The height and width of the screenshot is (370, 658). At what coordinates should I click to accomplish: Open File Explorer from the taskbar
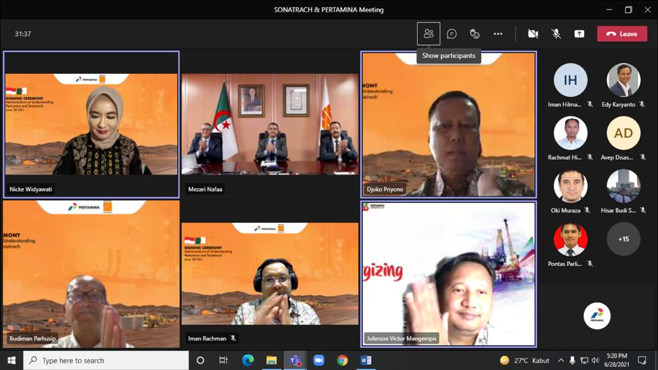point(271,360)
